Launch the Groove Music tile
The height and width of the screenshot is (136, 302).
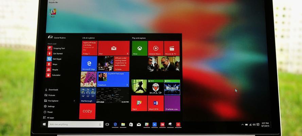pos(156,48)
